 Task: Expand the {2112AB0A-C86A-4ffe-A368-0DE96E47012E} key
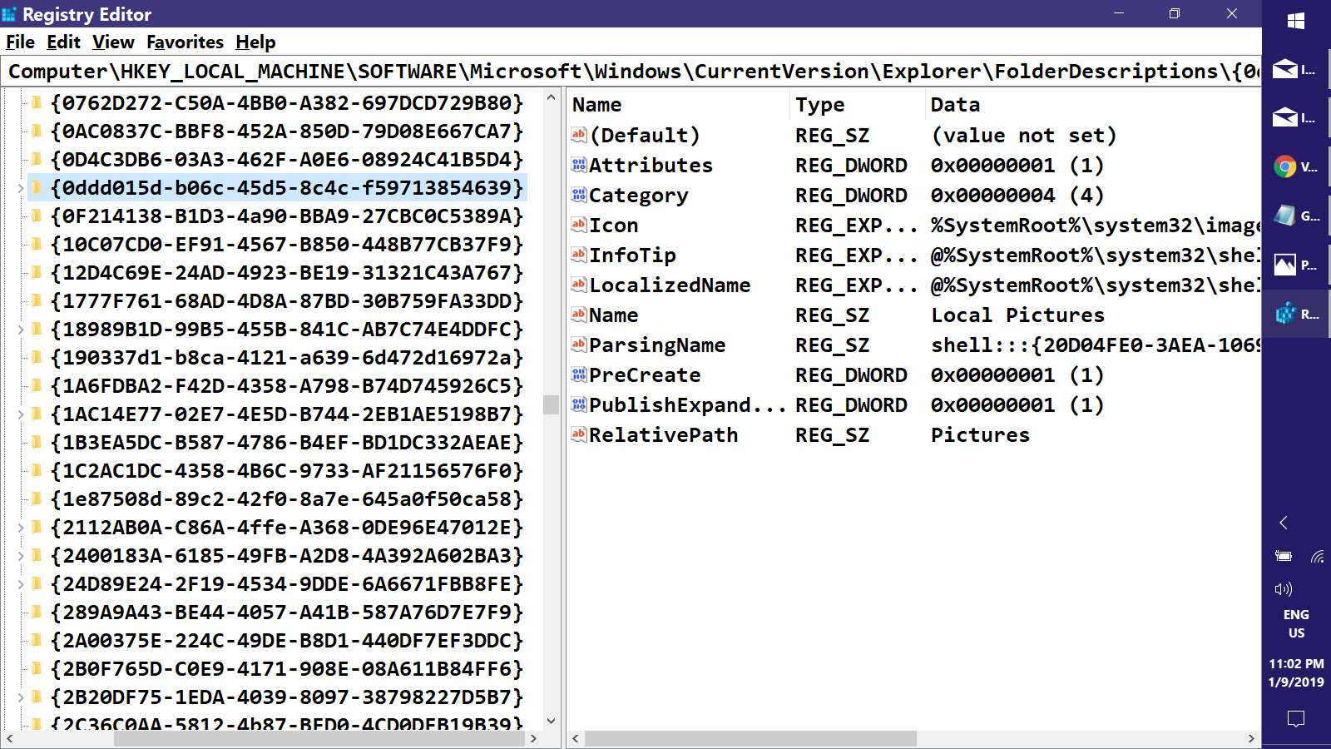point(21,528)
